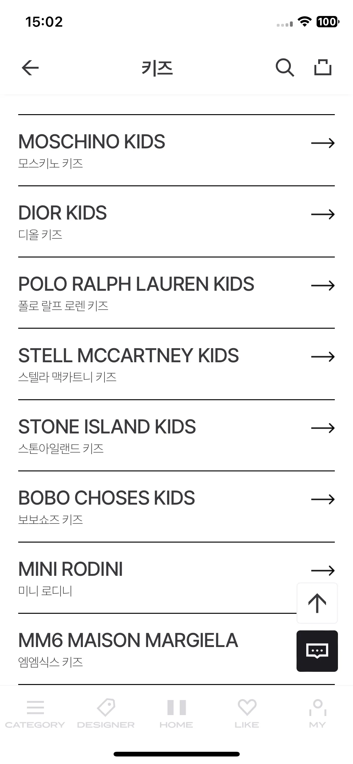Tap the Wi-Fi status icon
353x764 pixels.
pyautogui.click(x=304, y=22)
